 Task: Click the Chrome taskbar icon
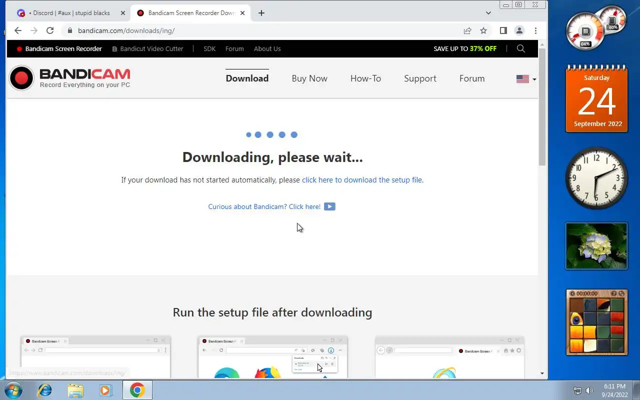point(137,390)
